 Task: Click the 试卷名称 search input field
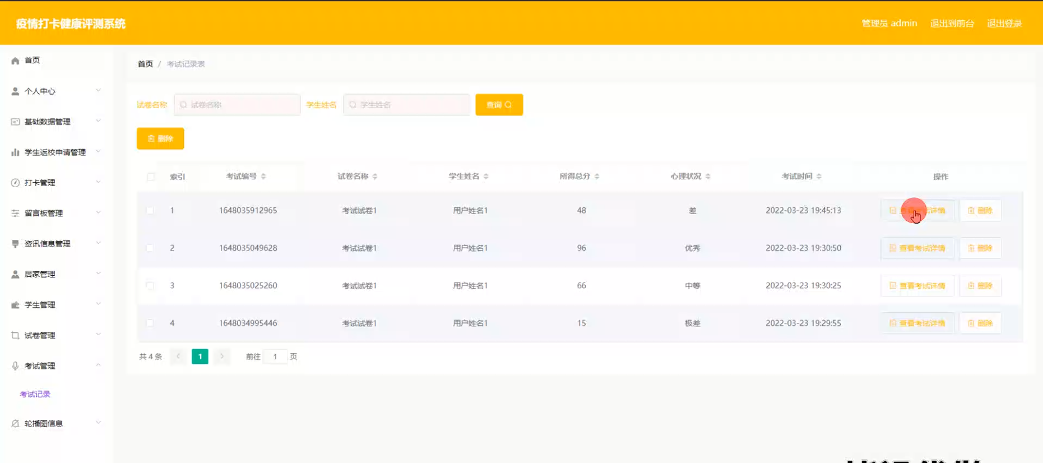click(237, 105)
